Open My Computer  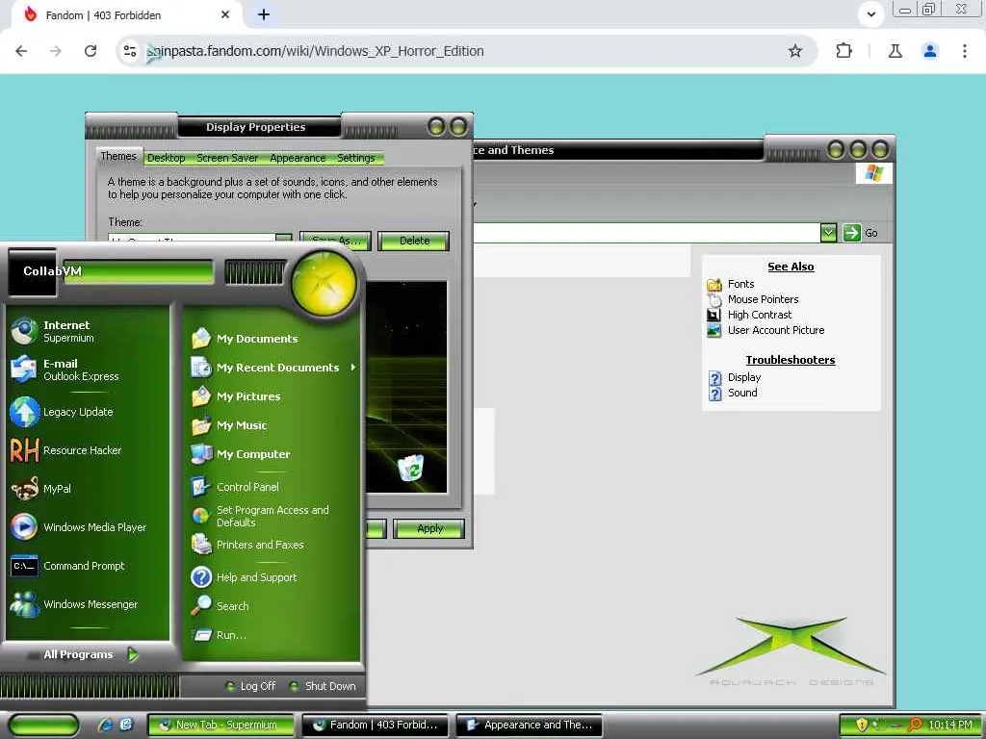point(241,454)
